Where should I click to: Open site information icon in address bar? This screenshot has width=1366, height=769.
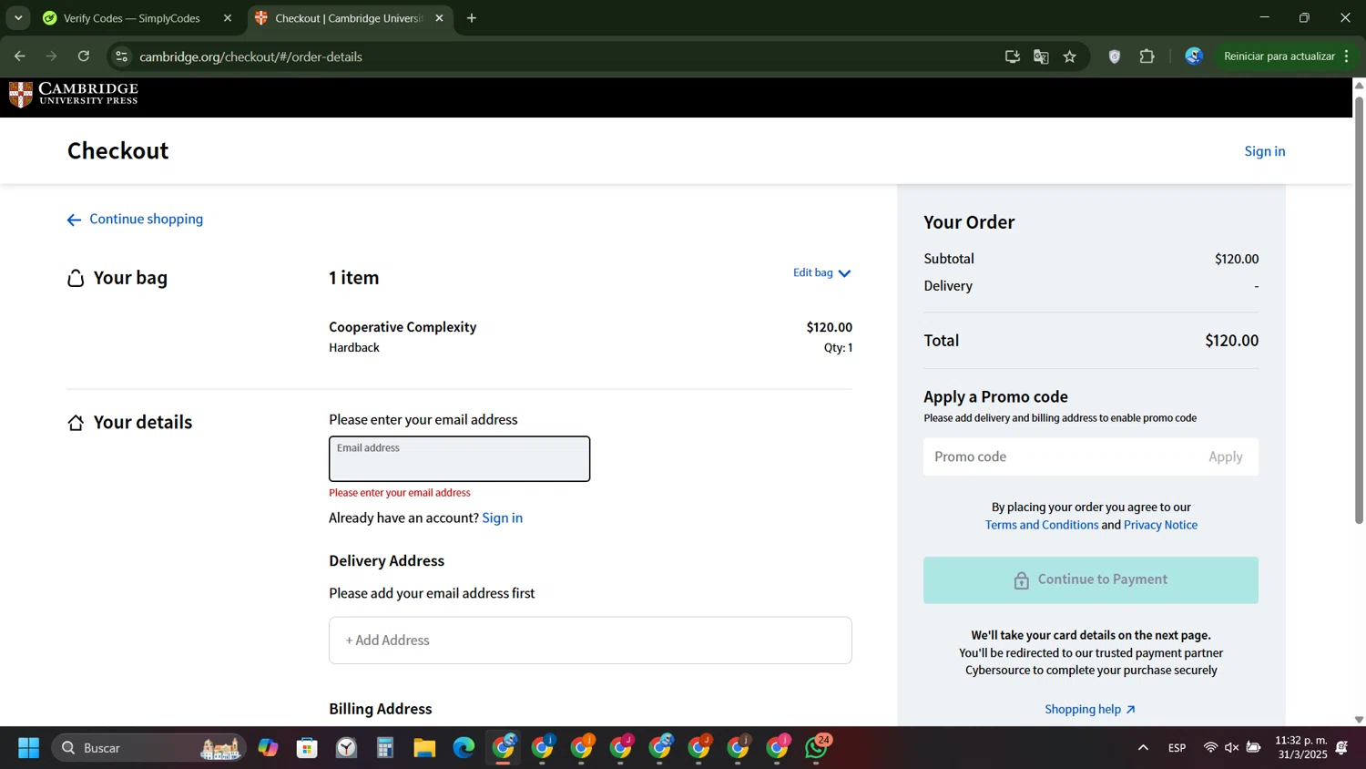pyautogui.click(x=121, y=56)
